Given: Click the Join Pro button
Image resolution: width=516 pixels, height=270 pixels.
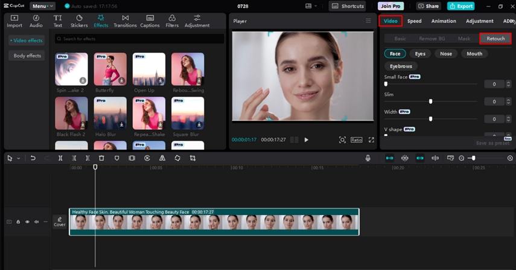Looking at the screenshot, I should coord(390,6).
